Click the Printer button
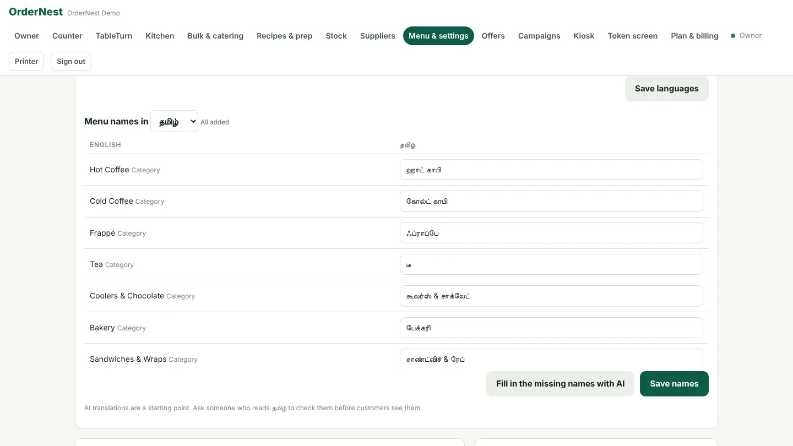This screenshot has width=793, height=446. click(26, 61)
